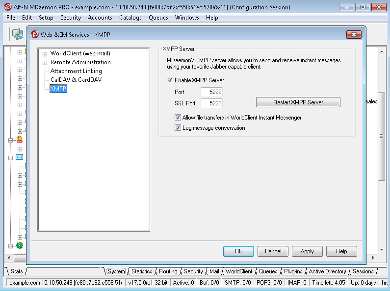Screen dimensions: 390x291
Task: Uncheck Allow file transfers in WorldClient Instant Messenger
Action: 178,118
